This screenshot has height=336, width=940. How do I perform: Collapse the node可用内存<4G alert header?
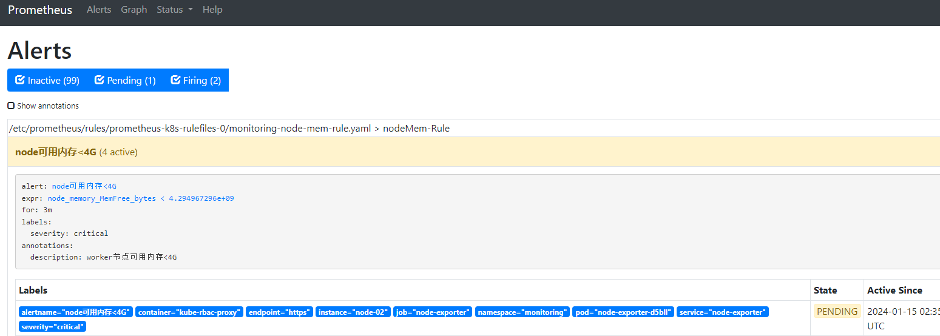pos(473,152)
